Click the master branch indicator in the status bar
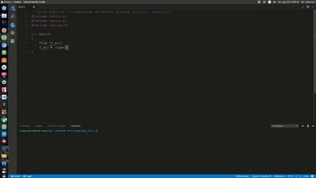 (x=16, y=176)
